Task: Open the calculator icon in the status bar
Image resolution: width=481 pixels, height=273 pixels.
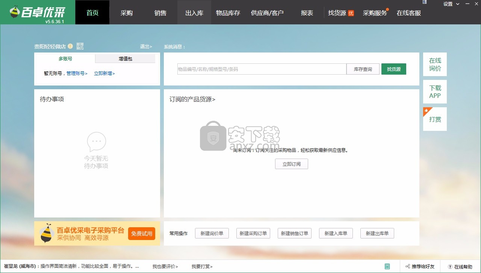Action: (x=387, y=267)
